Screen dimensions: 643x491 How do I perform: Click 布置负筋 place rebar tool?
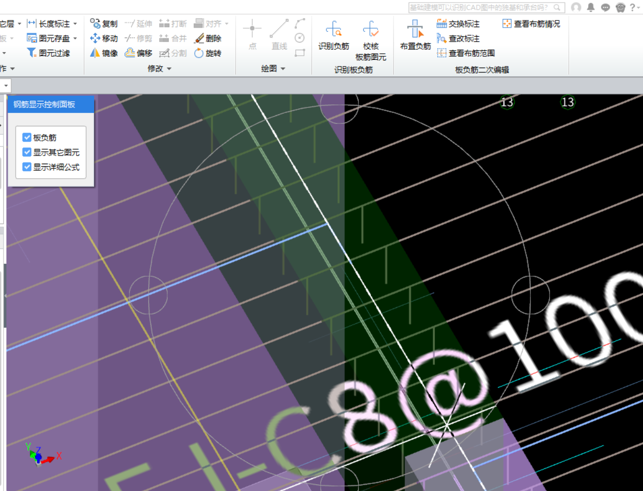[415, 35]
